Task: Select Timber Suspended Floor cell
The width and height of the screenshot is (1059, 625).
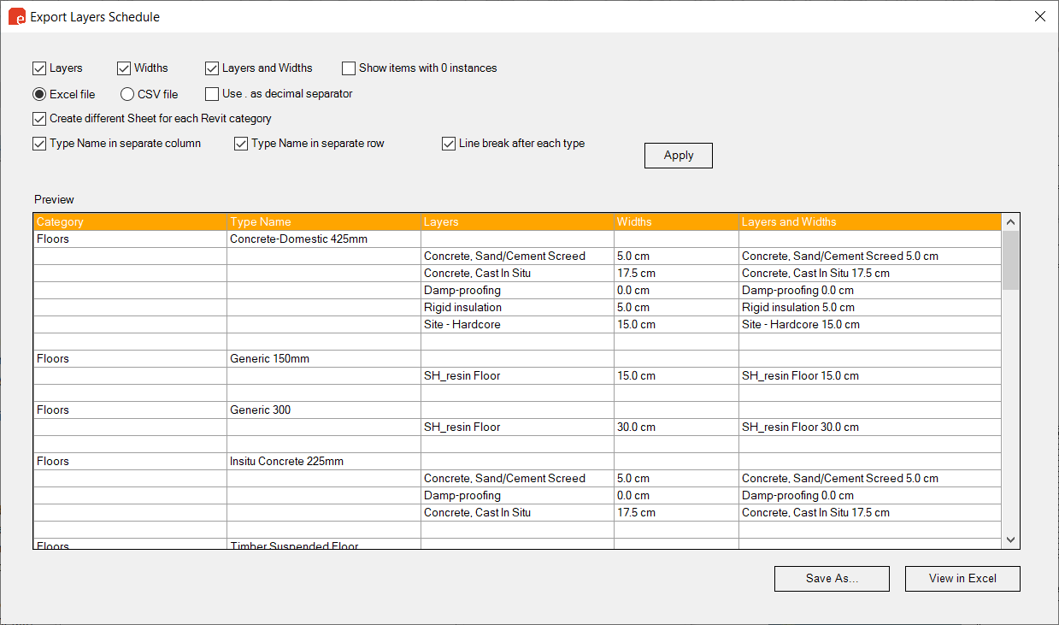Action: [x=324, y=544]
